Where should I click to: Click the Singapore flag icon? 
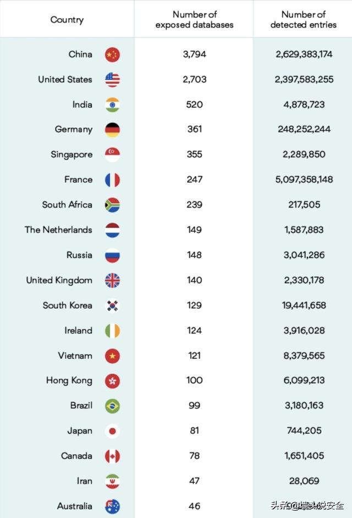[112, 155]
